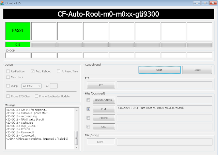The image size is (218, 155).
Task: Click the File Dump path field
Action: pyautogui.click(x=165, y=142)
